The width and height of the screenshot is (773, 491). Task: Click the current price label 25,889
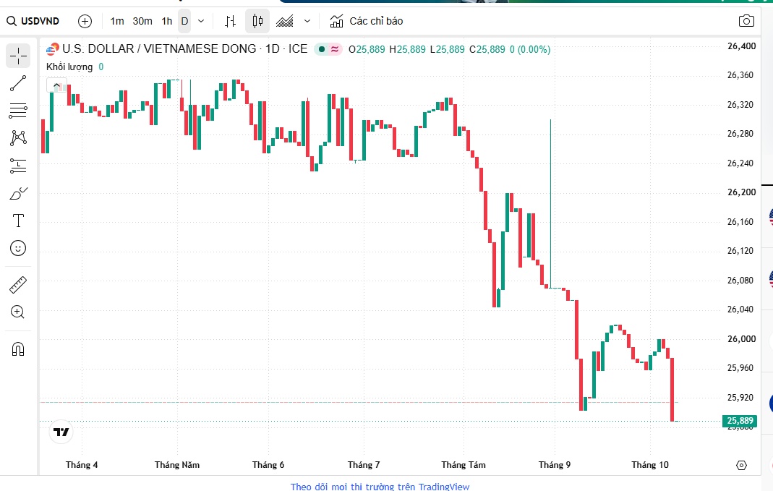click(x=740, y=421)
